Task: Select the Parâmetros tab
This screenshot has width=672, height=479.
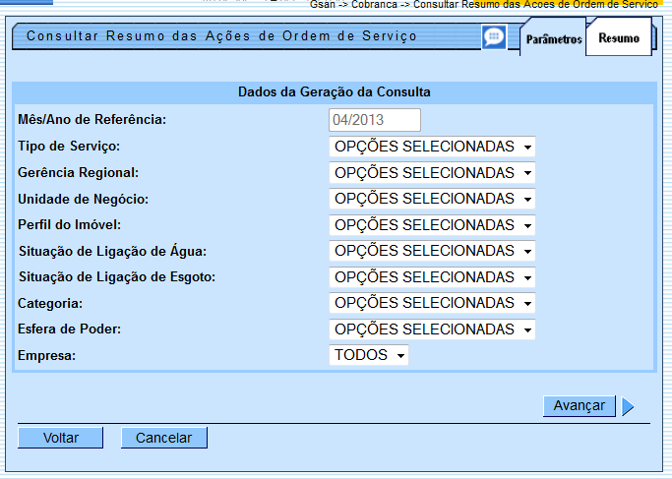Action: (554, 40)
